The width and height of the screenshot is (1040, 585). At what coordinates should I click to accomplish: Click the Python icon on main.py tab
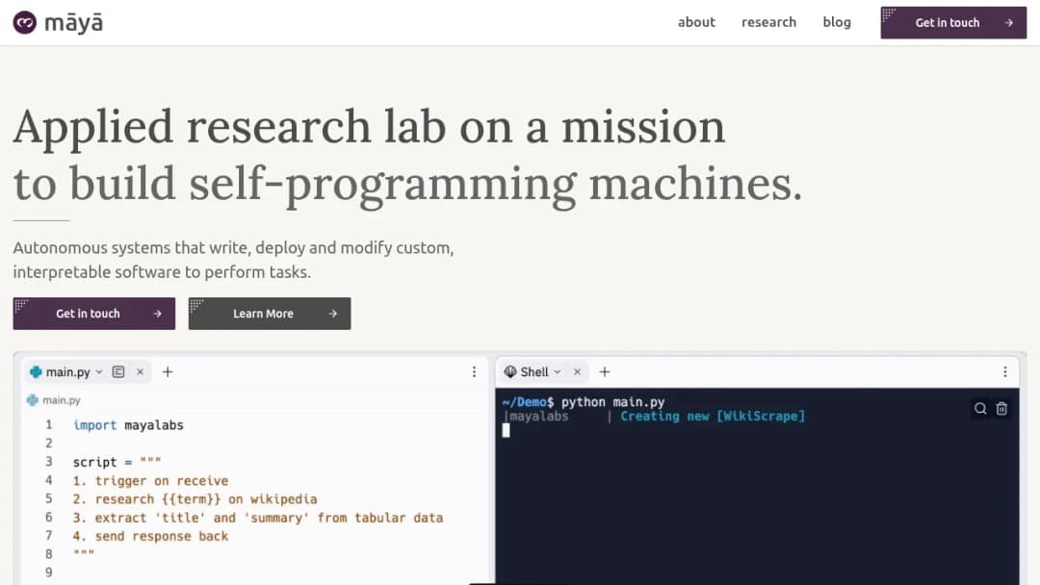[x=36, y=371]
